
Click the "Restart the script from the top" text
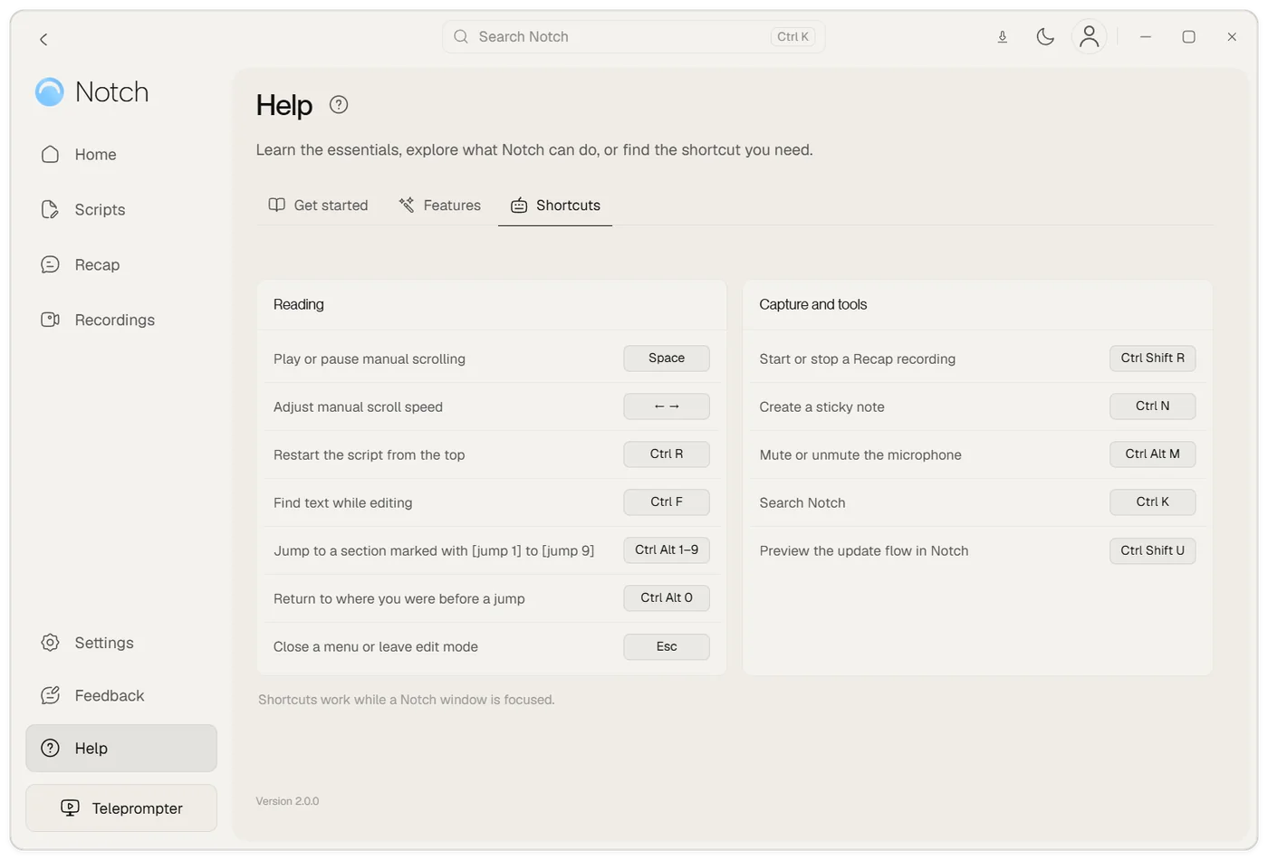[x=370, y=455]
